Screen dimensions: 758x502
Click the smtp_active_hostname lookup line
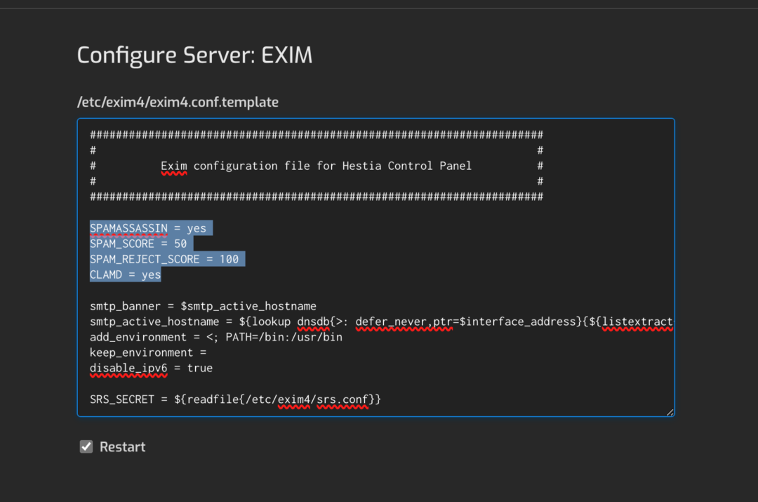tap(381, 322)
